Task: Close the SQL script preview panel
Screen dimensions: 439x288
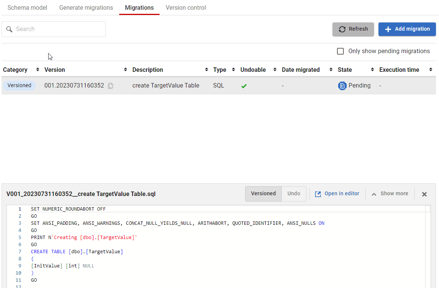Action: point(424,194)
